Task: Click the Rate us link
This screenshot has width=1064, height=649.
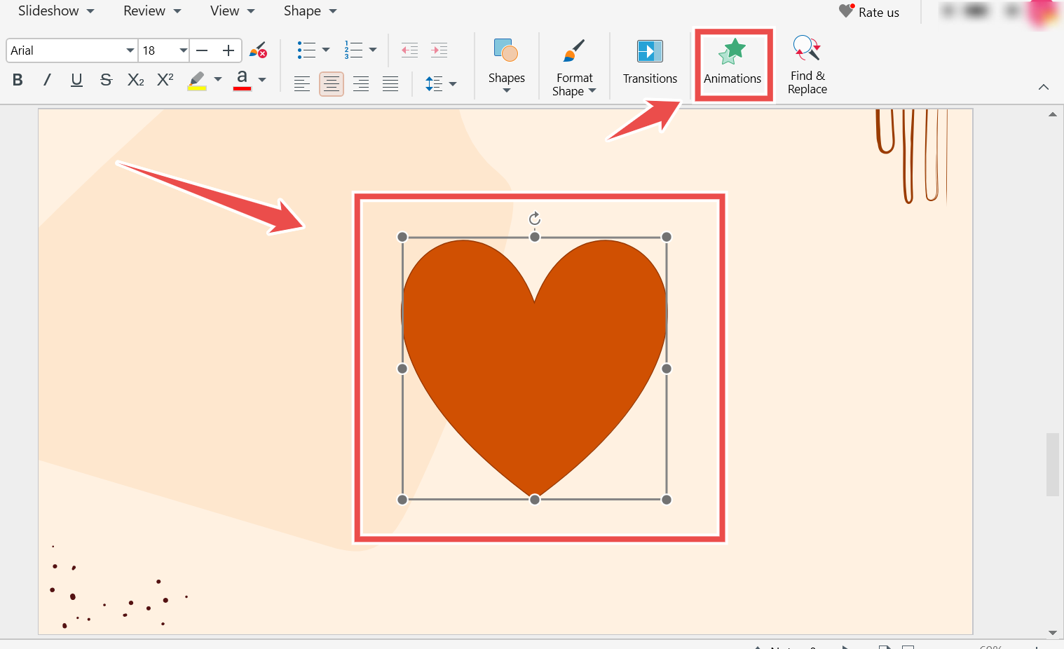Action: coord(870,12)
